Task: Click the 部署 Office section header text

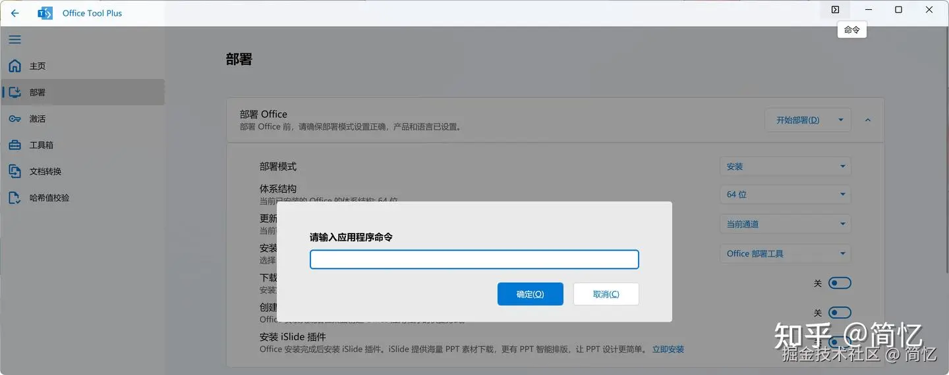Action: click(x=264, y=114)
